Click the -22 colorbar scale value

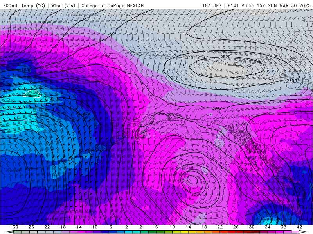click(x=45, y=227)
